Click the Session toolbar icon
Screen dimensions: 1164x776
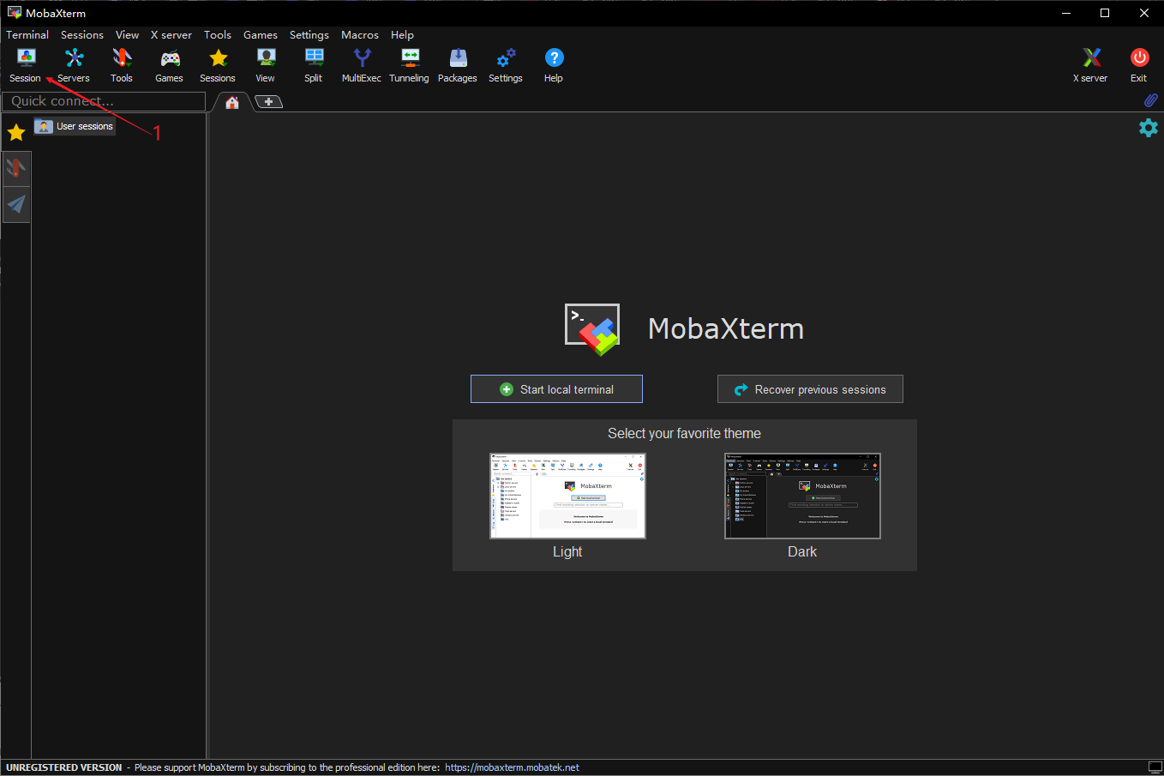click(x=26, y=64)
